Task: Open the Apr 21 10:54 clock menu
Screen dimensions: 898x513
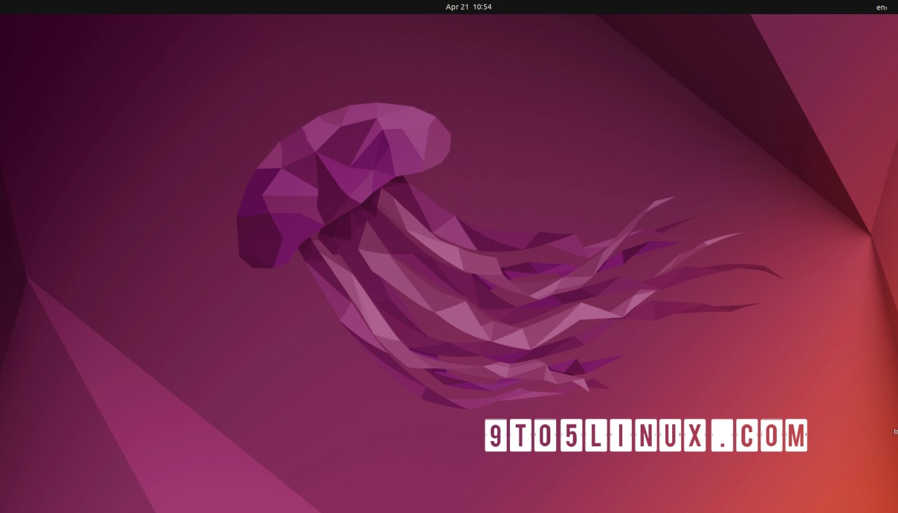Action: 468,7
